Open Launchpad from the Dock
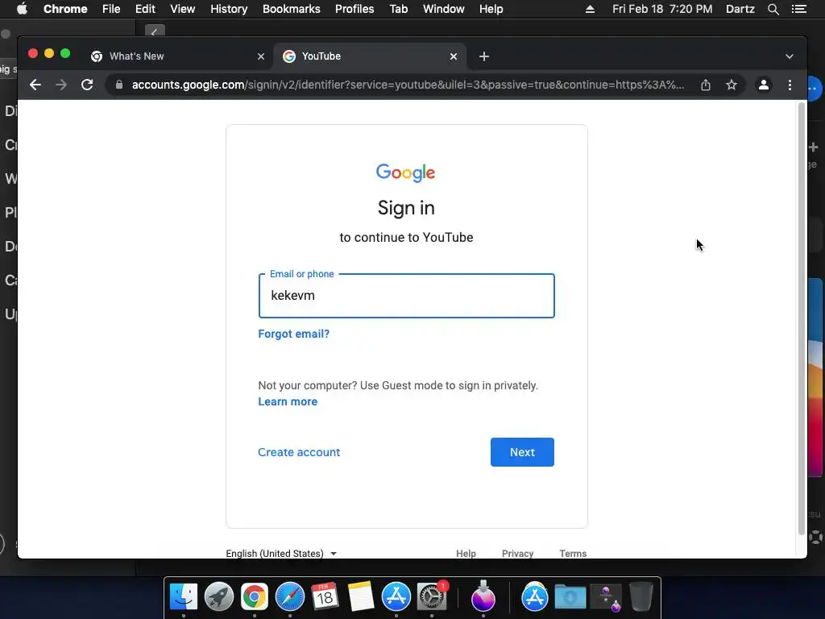This screenshot has width=825, height=619. click(219, 597)
